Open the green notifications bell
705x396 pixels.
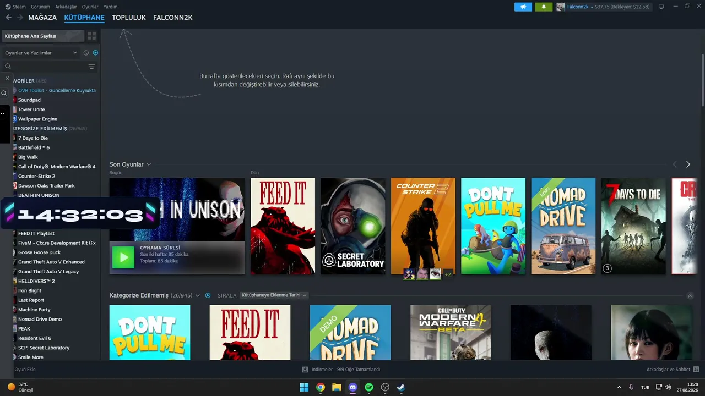[544, 7]
